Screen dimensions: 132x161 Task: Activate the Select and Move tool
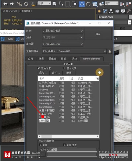click(x=82, y=4)
